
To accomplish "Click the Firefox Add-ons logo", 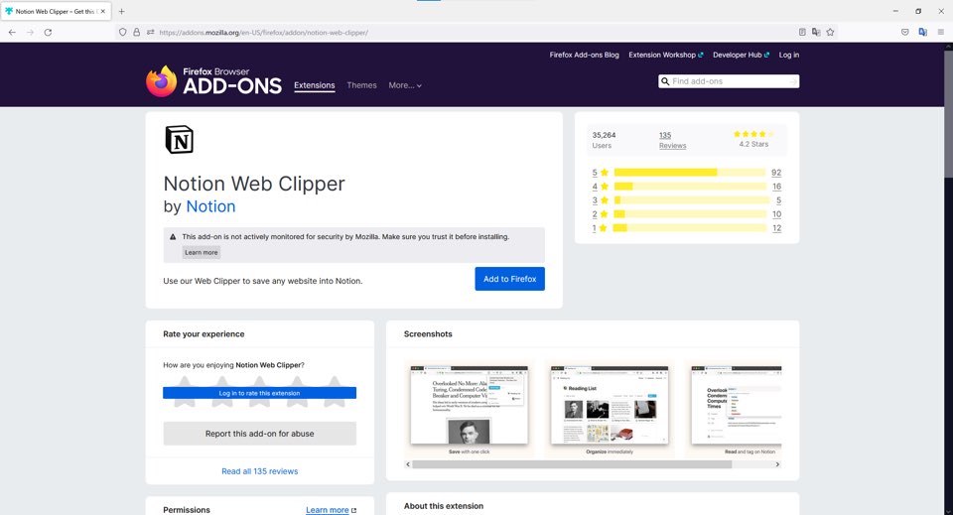I will [214, 81].
